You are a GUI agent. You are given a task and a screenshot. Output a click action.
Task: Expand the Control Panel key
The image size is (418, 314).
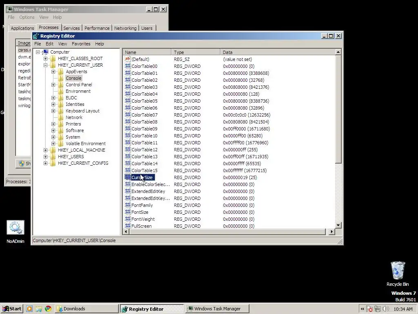[53, 85]
